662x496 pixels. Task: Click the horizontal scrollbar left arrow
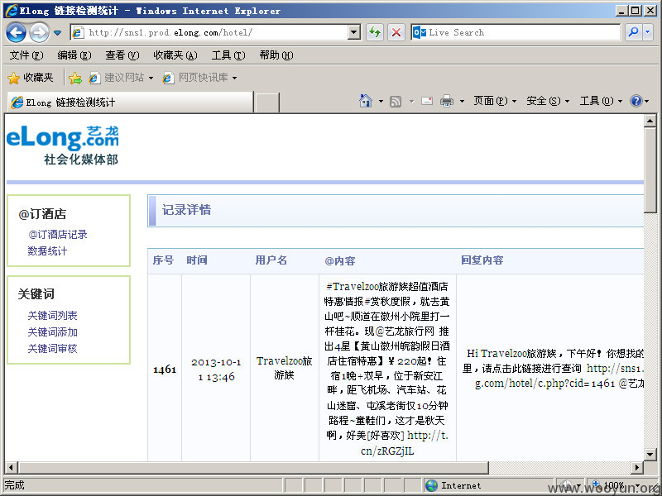(11, 467)
